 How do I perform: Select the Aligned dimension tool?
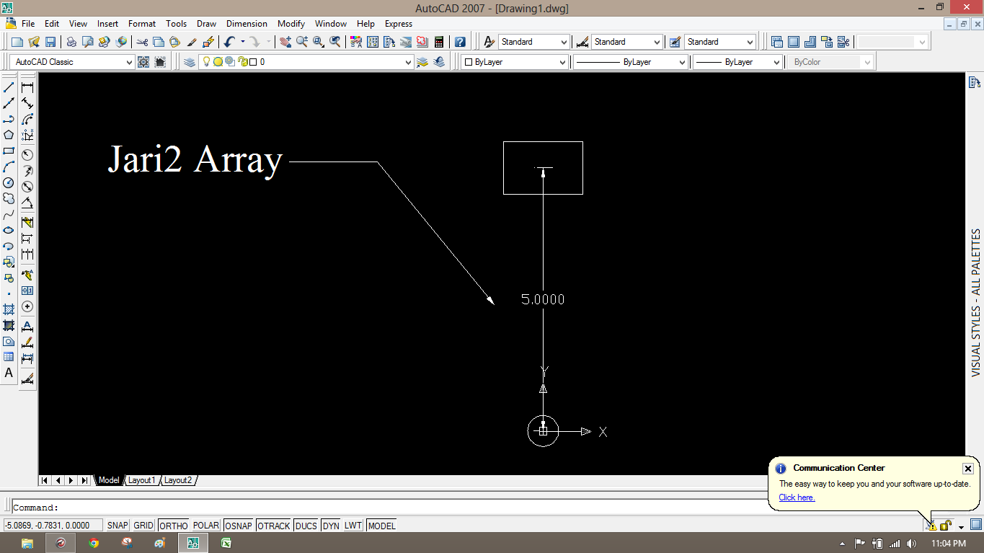(27, 103)
